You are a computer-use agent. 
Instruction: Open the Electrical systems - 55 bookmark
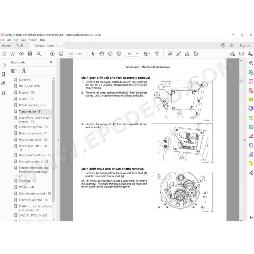(33, 200)
